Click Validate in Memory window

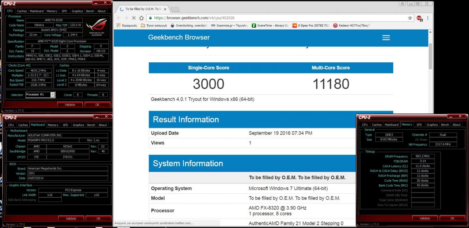424,218
